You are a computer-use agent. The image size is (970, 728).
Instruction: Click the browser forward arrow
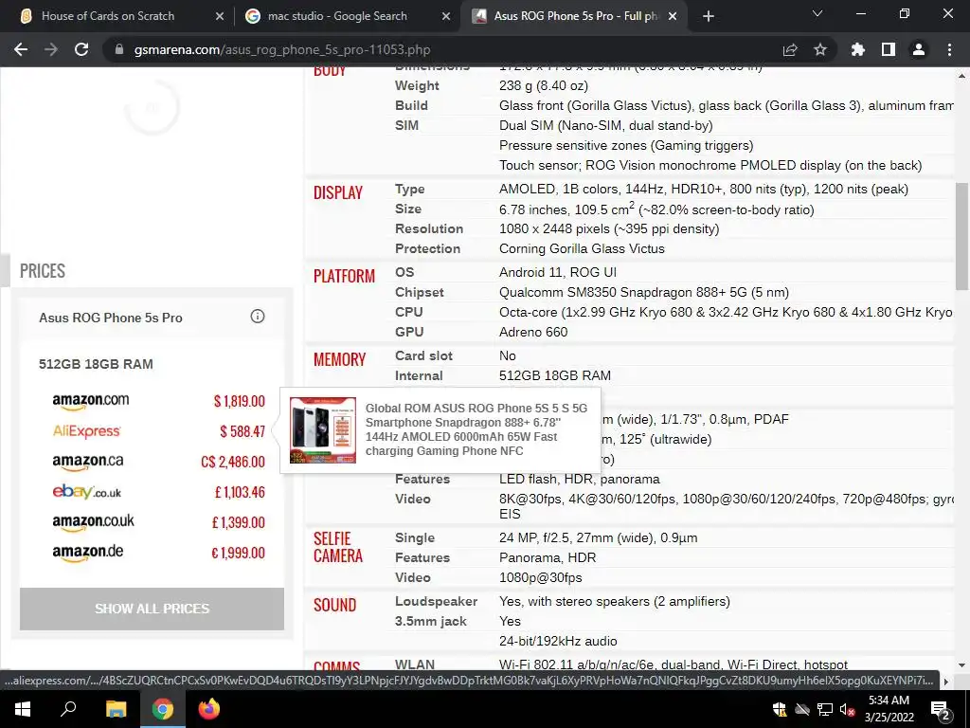(51, 49)
